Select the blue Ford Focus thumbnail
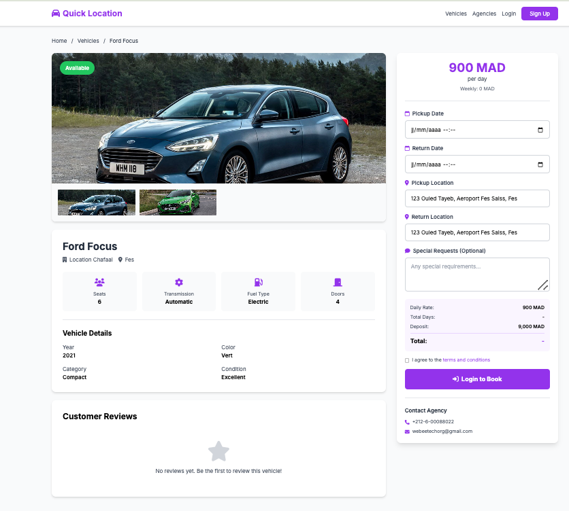This screenshot has height=511, width=569. pyautogui.click(x=97, y=202)
